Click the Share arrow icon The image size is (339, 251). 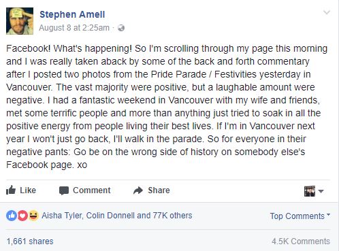pos(138,190)
